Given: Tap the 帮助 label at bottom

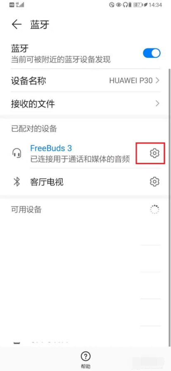Looking at the screenshot, I should tap(86, 366).
